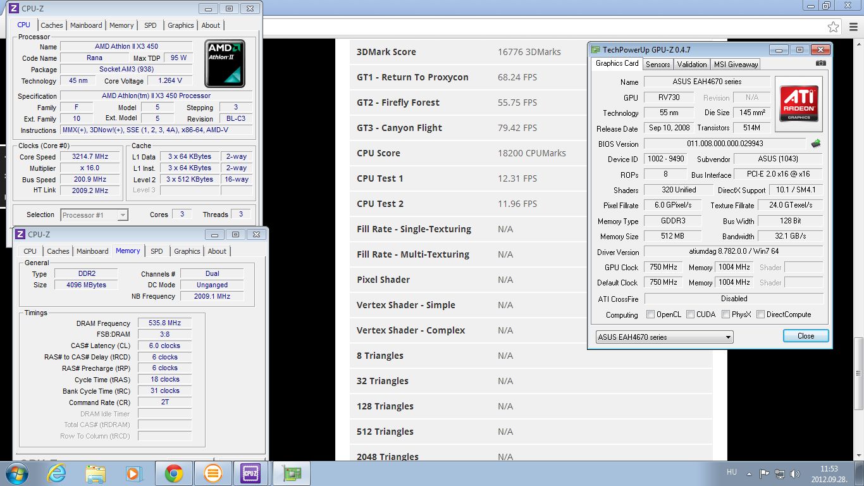
Task: Open Caches tab in Memory CPU-Z window
Action: [58, 251]
